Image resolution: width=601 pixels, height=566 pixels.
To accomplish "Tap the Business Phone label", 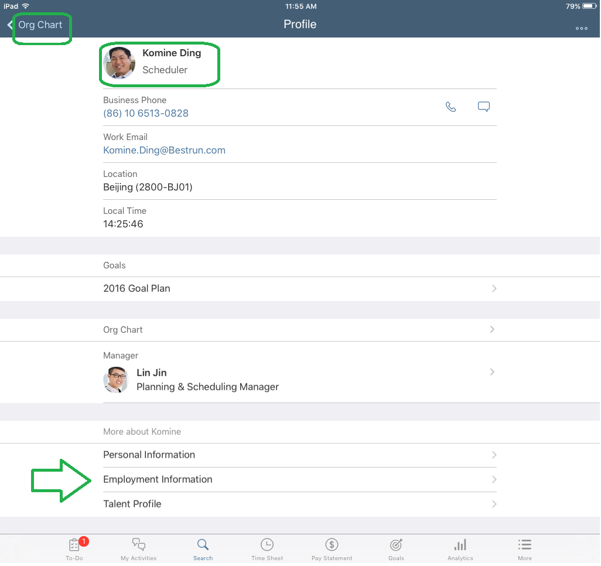I will [135, 100].
